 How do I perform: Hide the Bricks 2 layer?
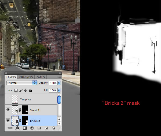8,120
